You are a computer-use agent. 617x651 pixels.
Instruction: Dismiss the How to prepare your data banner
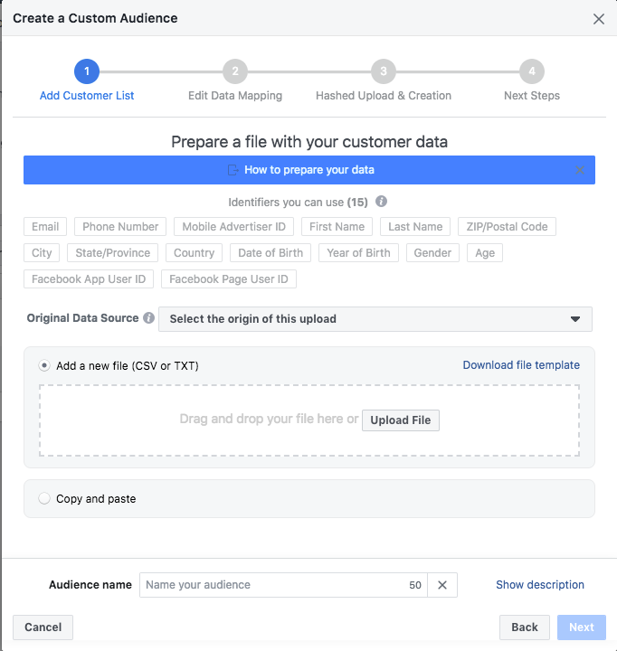pos(580,170)
